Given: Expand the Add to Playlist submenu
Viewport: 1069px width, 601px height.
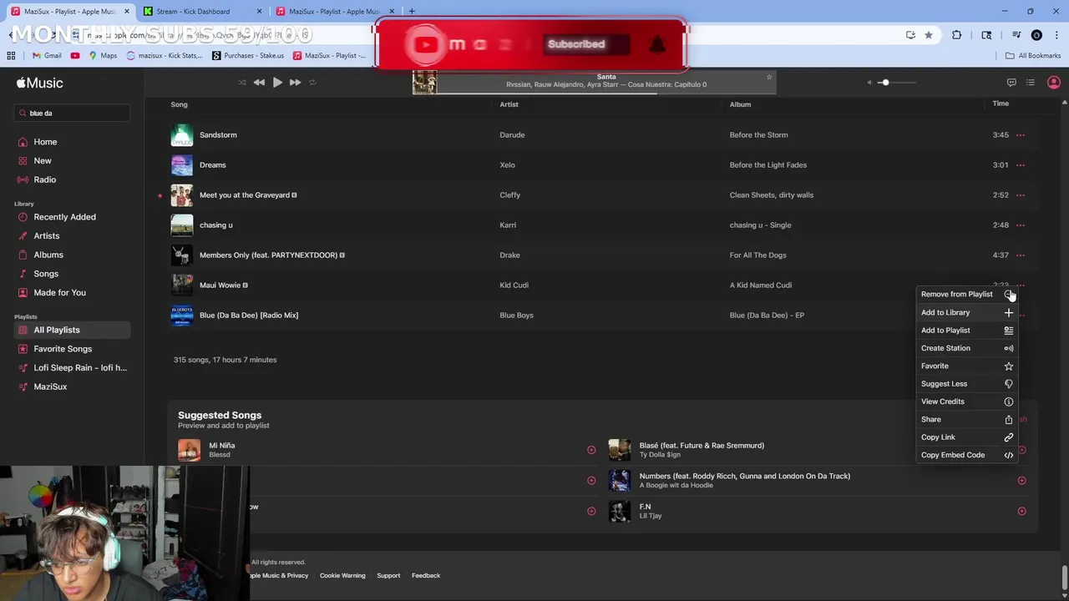Looking at the screenshot, I should point(966,330).
